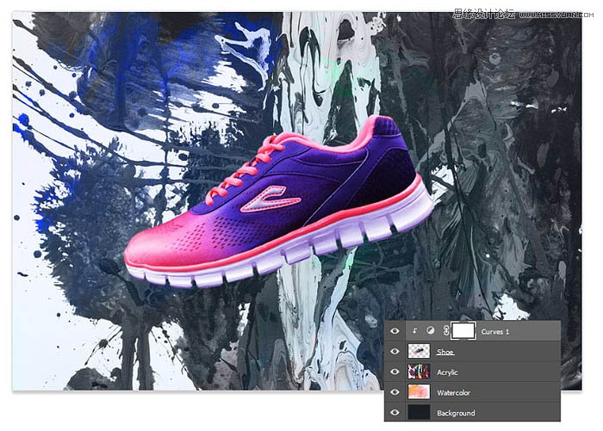The height and width of the screenshot is (431, 603).
Task: Toggle visibility of the Shoe layer
Action: tap(395, 352)
